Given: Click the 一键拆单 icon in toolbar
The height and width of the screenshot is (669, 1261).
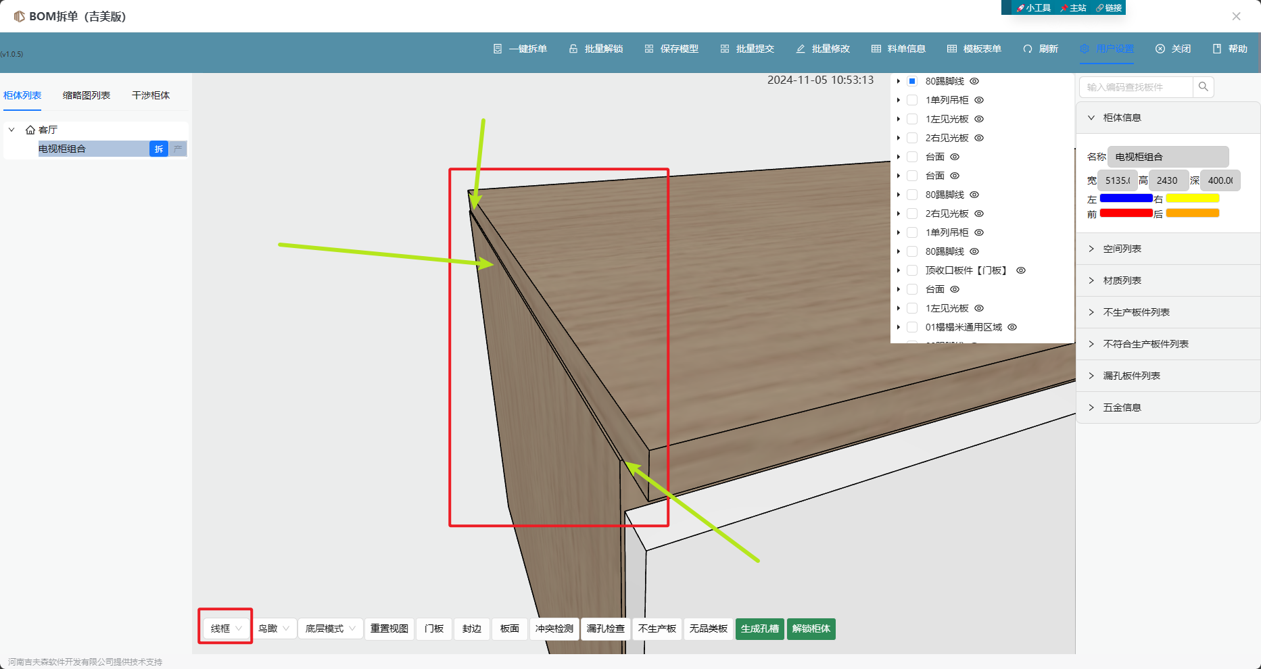Looking at the screenshot, I should click(x=498, y=49).
